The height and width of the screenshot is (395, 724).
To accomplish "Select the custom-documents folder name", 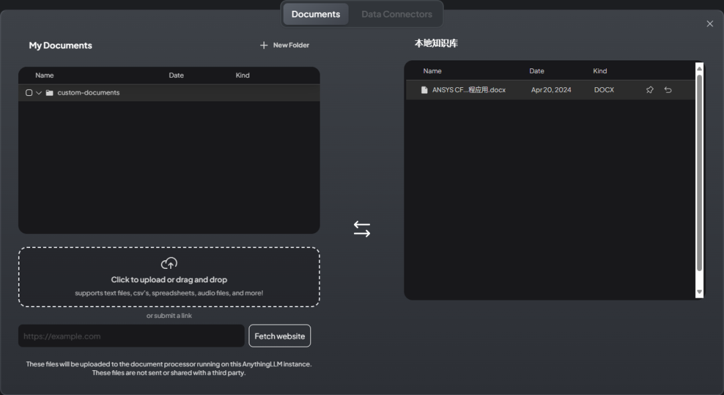I will 88,93.
